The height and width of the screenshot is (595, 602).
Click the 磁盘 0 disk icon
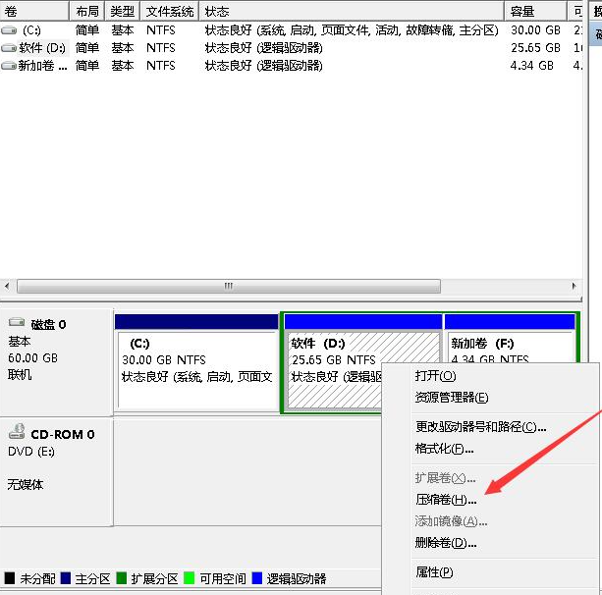click(x=17, y=322)
